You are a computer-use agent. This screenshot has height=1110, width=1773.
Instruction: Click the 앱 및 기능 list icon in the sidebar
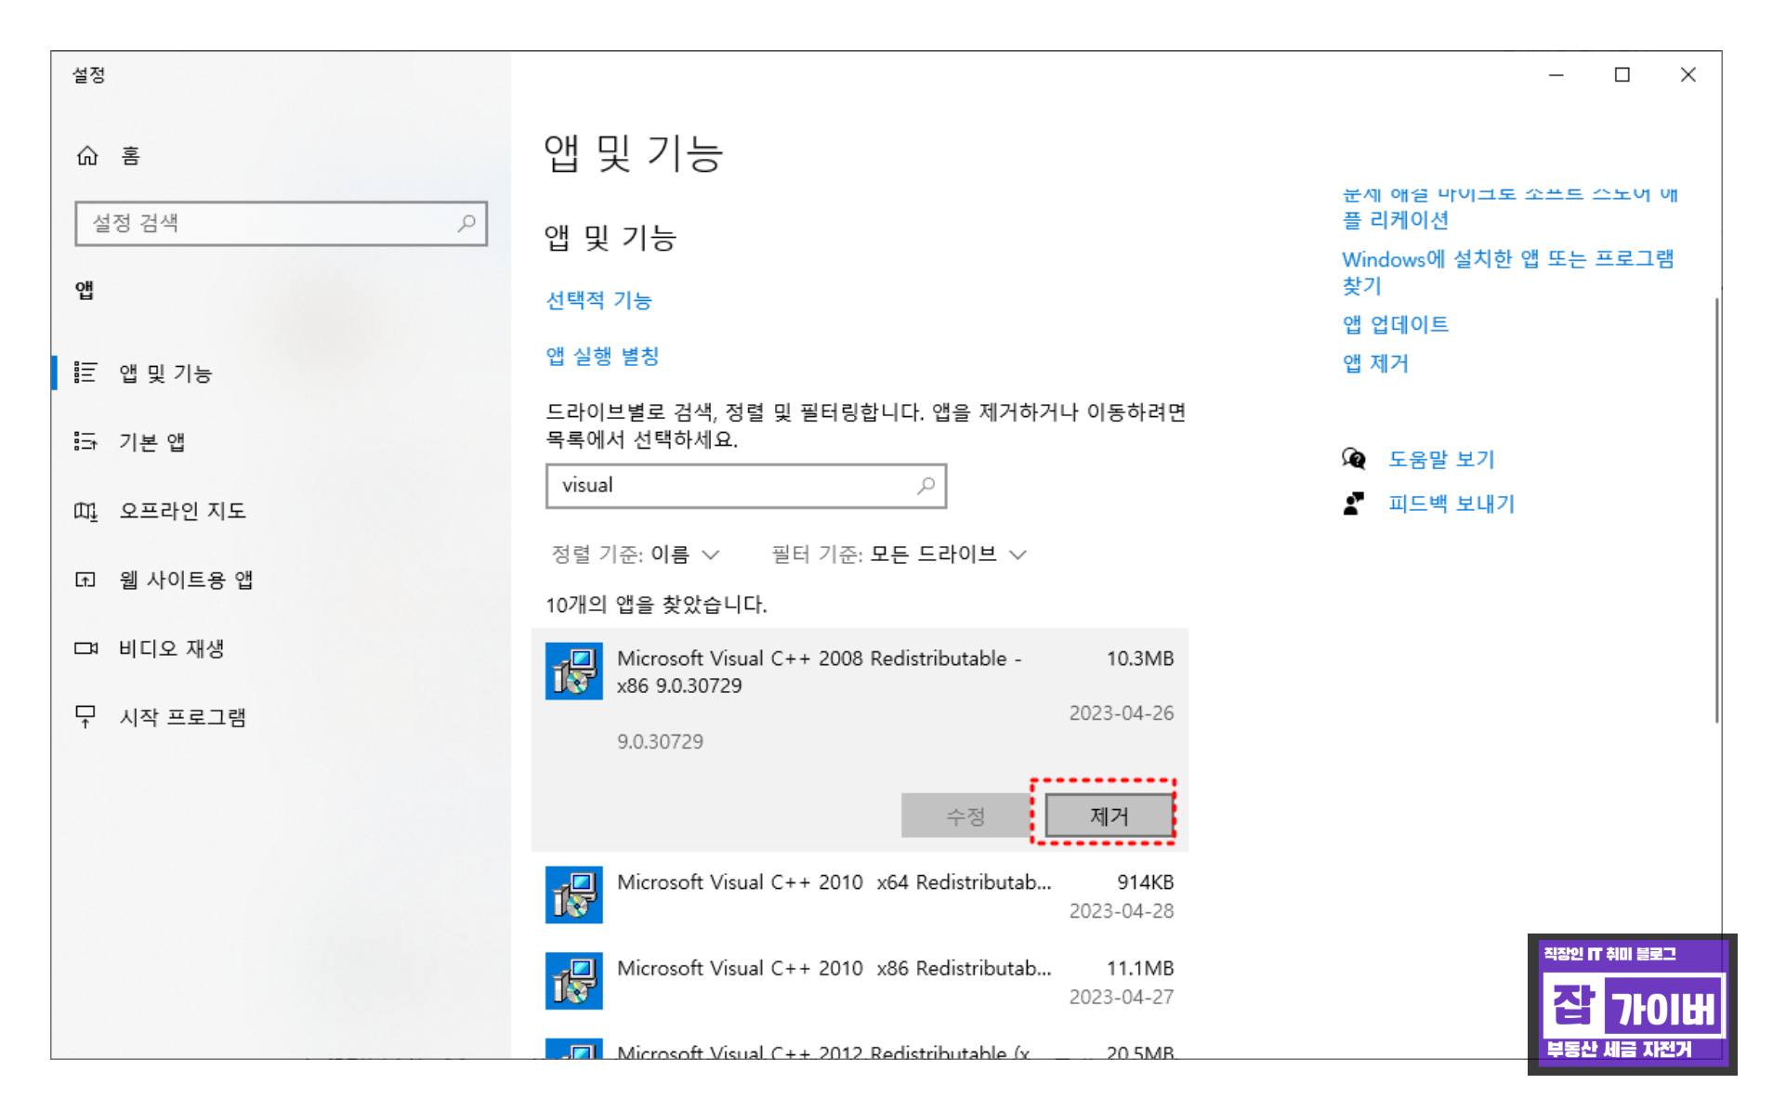pyautogui.click(x=85, y=372)
